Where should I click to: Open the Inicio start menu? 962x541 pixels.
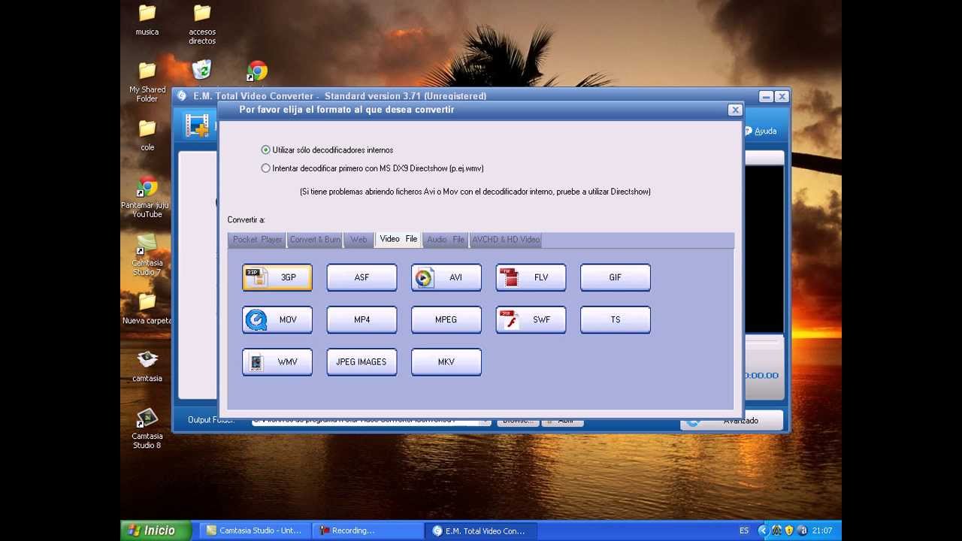[x=156, y=530]
